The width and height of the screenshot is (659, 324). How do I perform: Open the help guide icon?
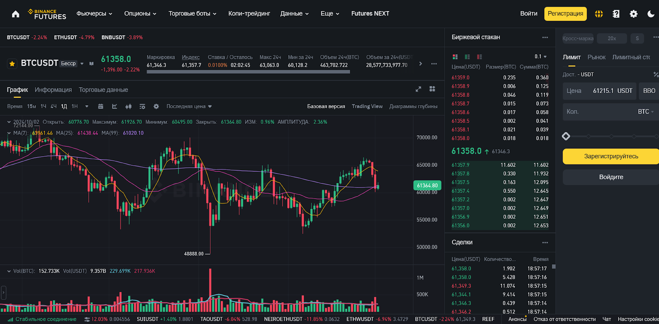(x=616, y=14)
